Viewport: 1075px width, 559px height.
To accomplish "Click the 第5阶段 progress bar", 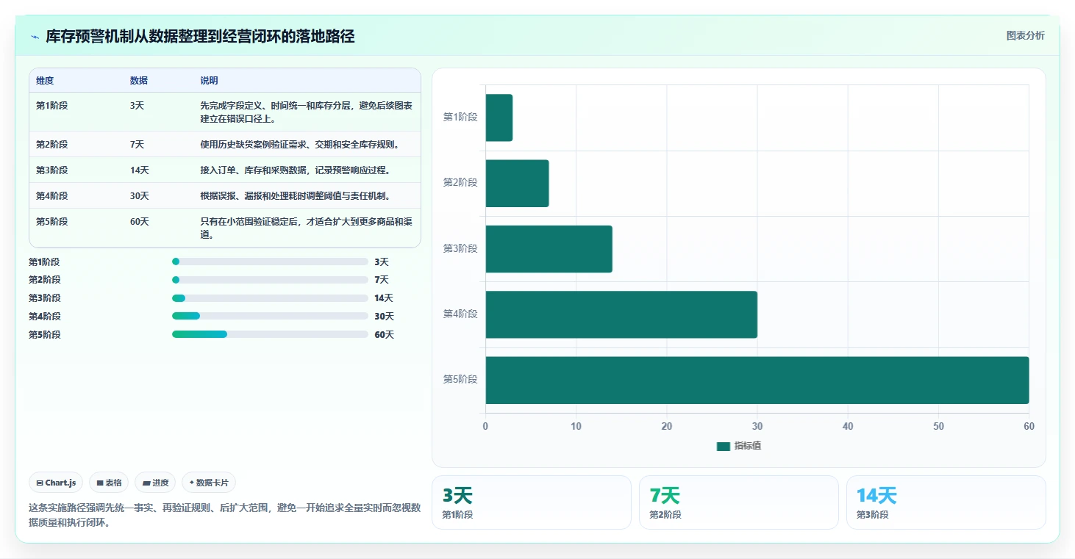I will (270, 334).
